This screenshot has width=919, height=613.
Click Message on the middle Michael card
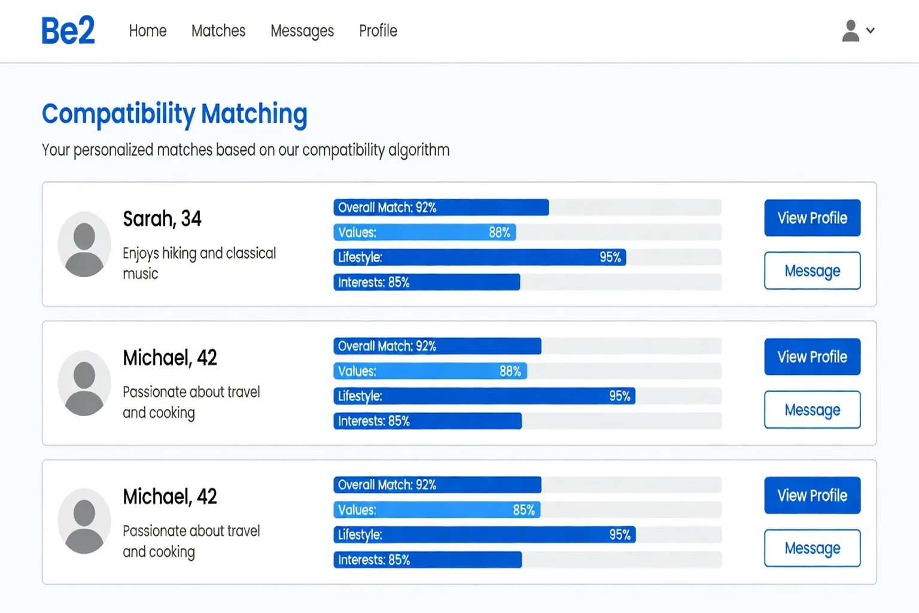tap(812, 410)
